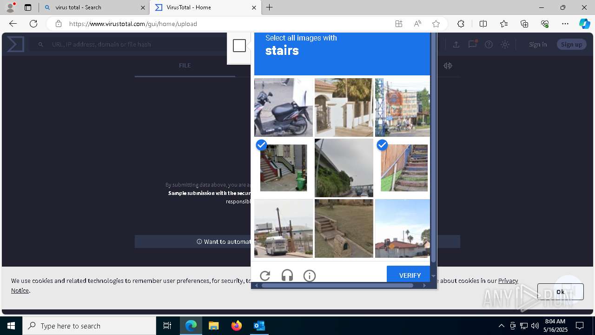Open the VirusTotal notifications icon

point(473,44)
